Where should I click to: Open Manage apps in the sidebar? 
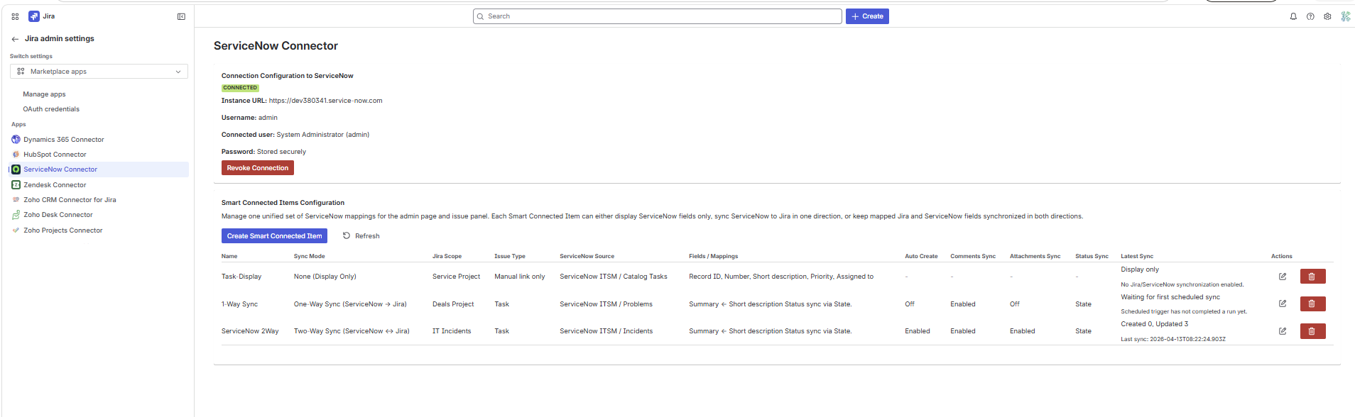(44, 94)
